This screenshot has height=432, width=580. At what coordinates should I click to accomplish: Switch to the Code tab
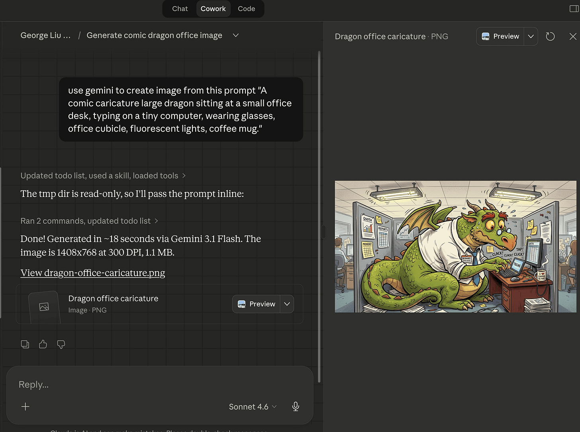[246, 8]
